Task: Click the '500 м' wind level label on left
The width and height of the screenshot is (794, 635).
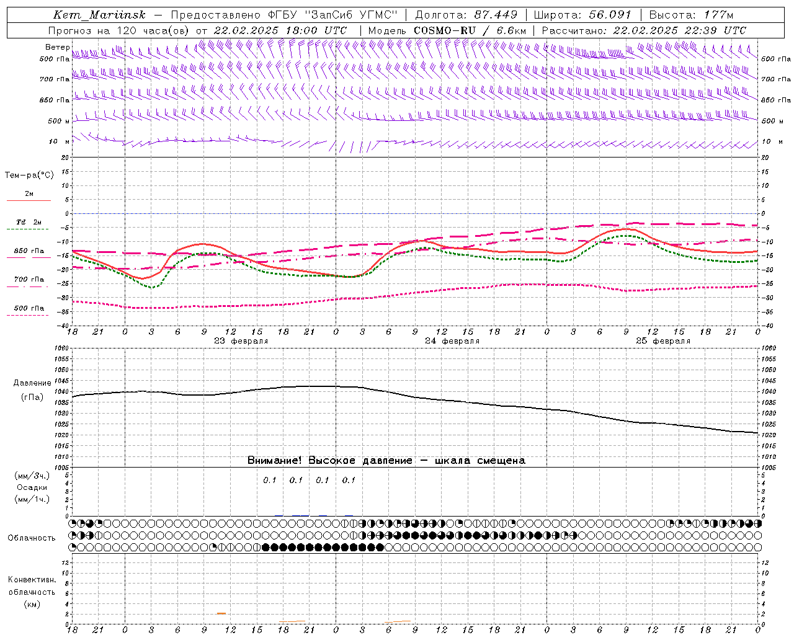Action: 58,121
